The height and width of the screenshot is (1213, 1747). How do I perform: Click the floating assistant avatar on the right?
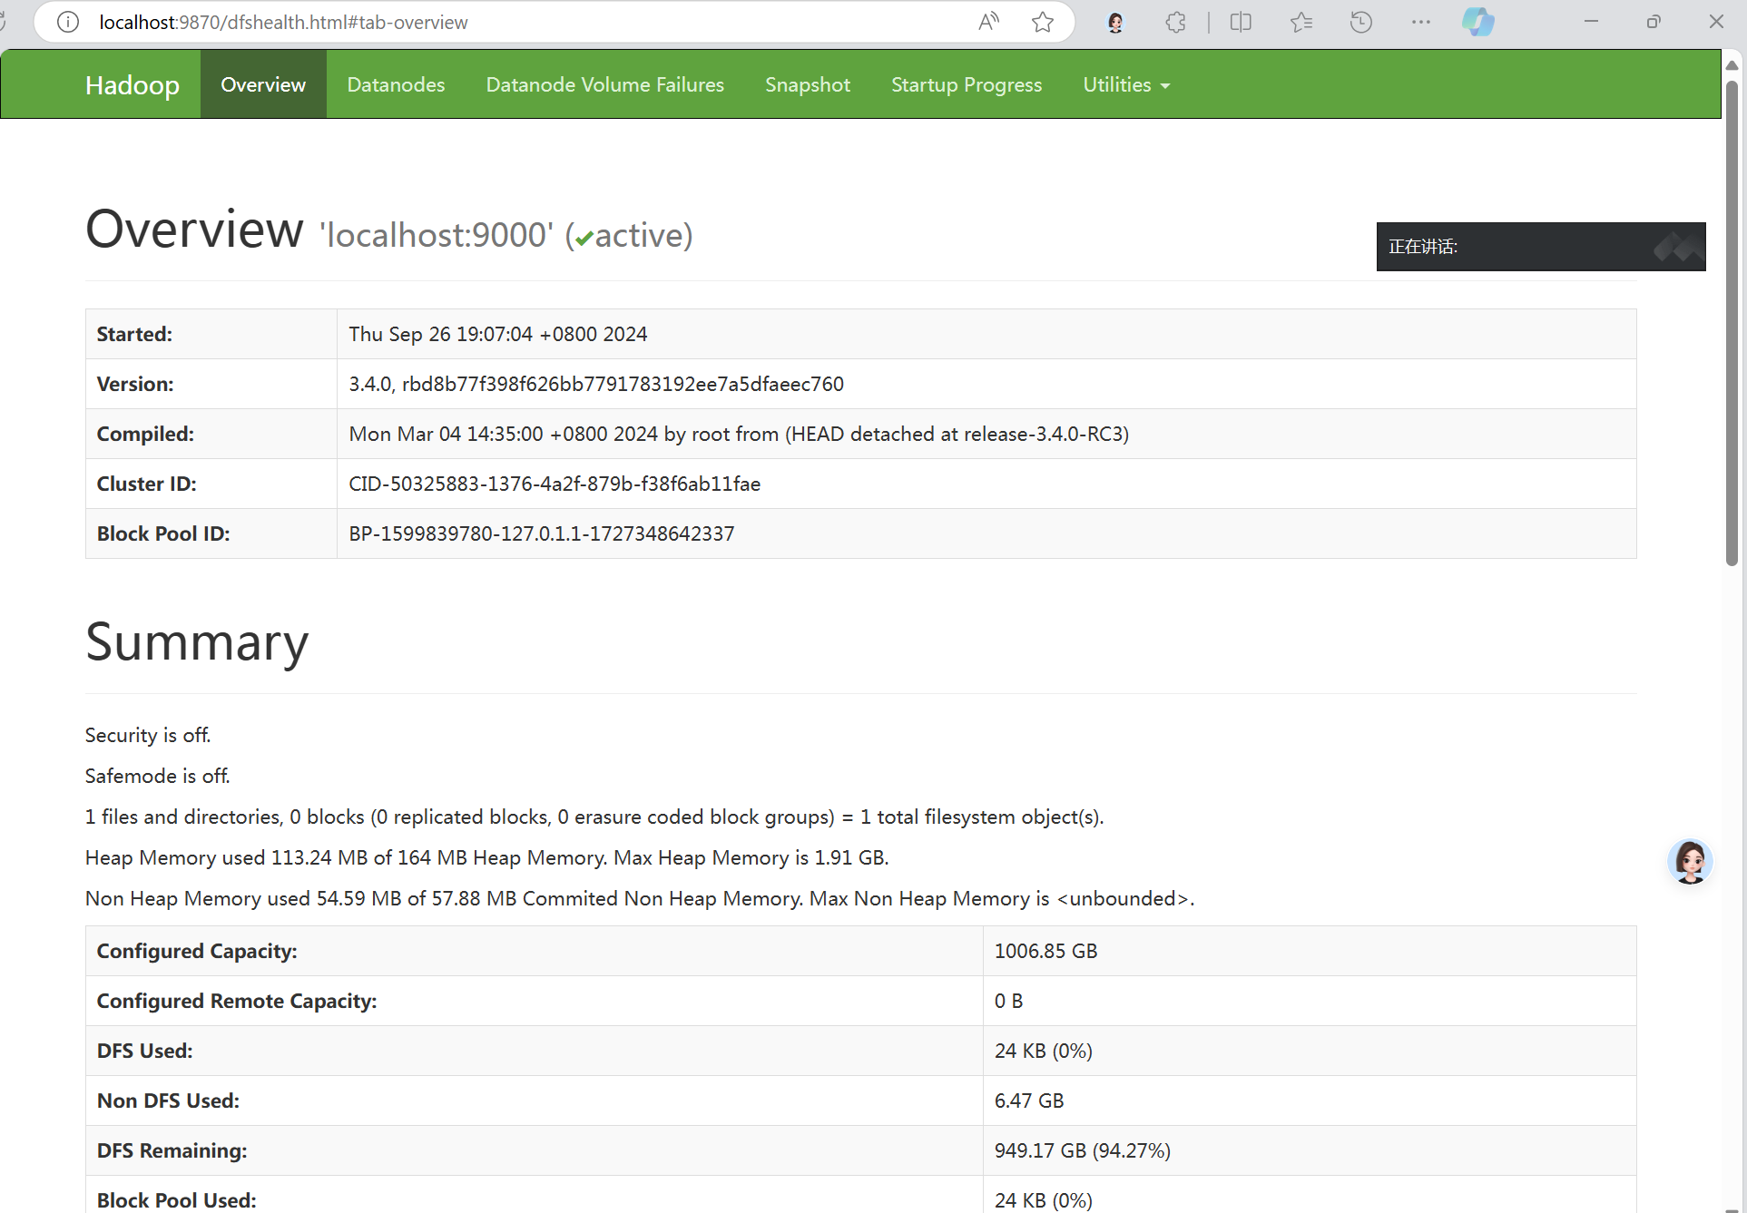[x=1690, y=861]
